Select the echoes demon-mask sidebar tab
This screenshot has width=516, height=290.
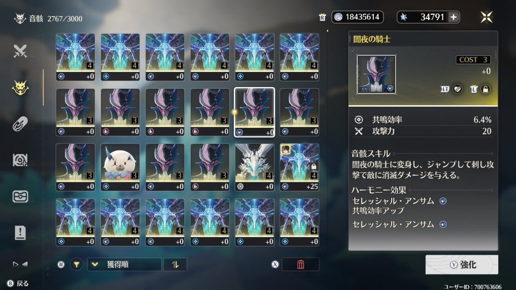click(x=20, y=88)
